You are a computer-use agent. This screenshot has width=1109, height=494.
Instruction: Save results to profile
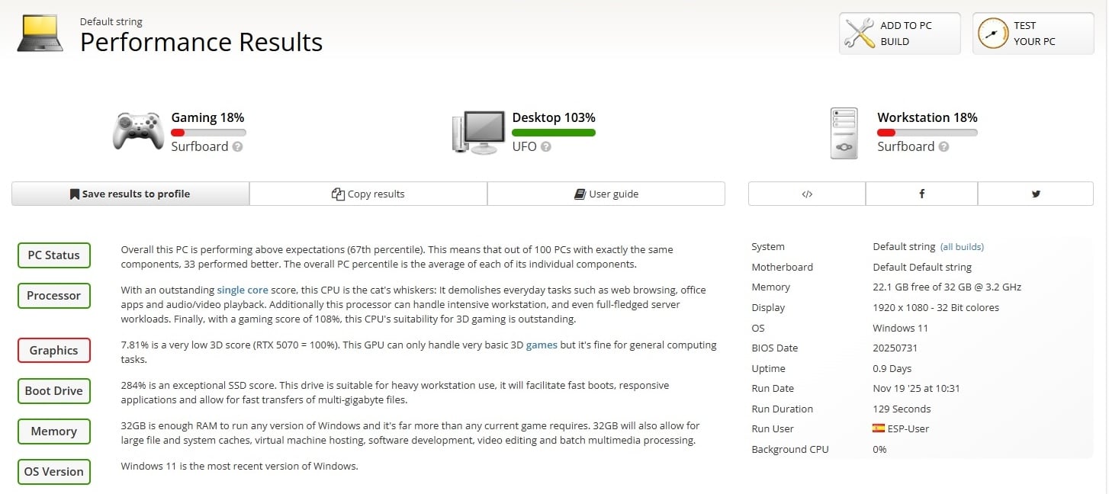(130, 194)
